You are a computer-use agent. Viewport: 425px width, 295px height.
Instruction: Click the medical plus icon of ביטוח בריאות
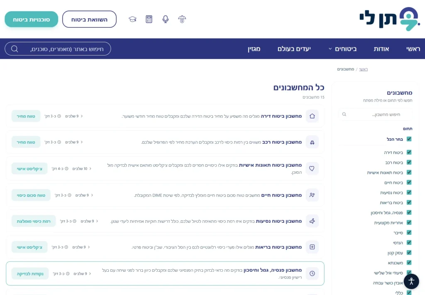click(x=312, y=247)
